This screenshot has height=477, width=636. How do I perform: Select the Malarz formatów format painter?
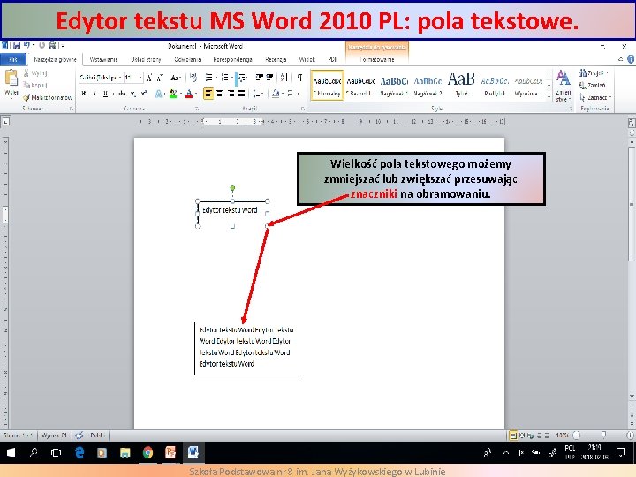point(48,97)
